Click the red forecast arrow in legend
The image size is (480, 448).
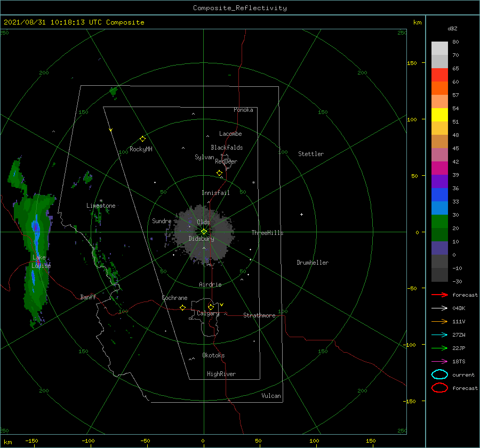[x=439, y=295]
